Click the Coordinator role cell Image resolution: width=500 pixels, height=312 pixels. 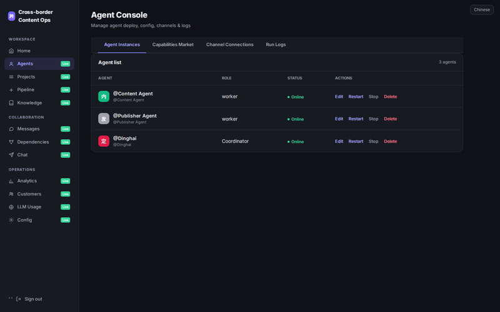[x=235, y=141]
